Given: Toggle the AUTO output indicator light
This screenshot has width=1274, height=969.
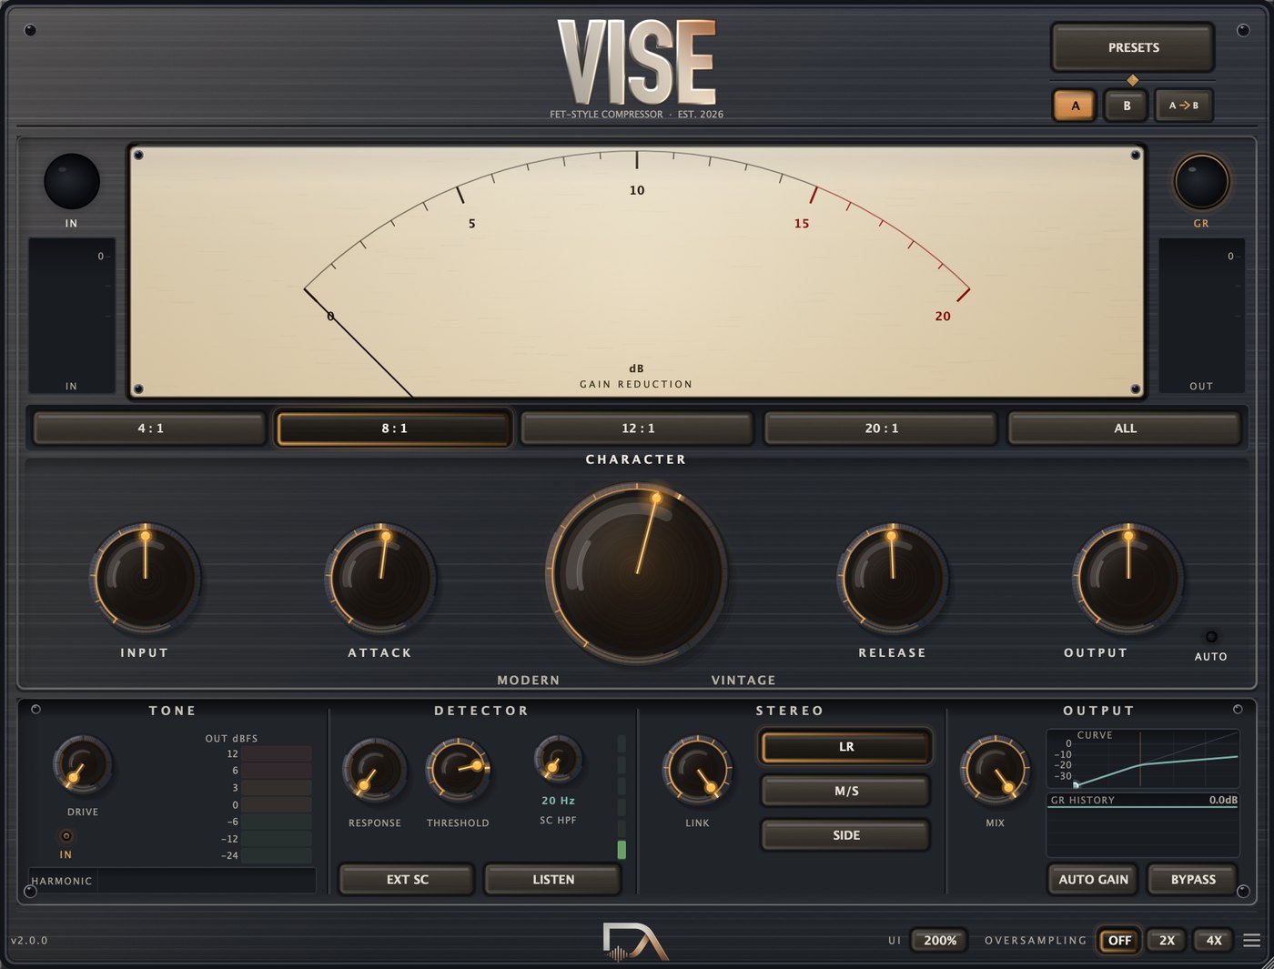Looking at the screenshot, I should [x=1210, y=637].
